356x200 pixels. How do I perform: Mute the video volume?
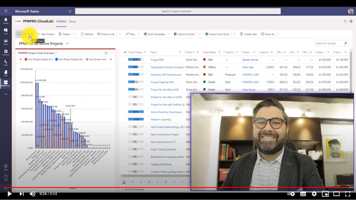33,194
